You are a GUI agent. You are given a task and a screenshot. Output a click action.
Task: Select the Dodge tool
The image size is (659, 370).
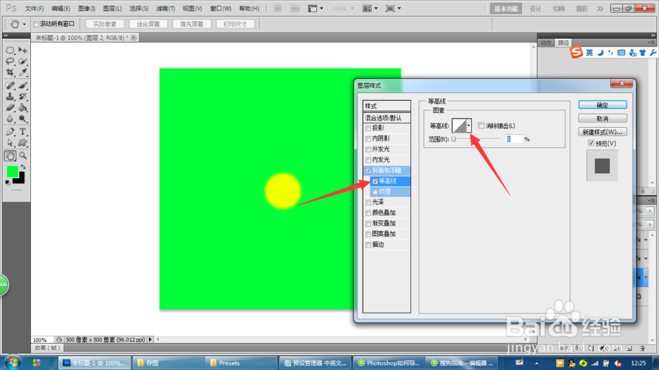22,119
